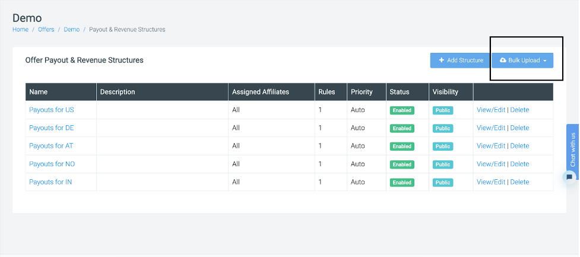580x257 pixels.
Task: Click Public visibility badge for Payouts DE
Action: point(442,128)
